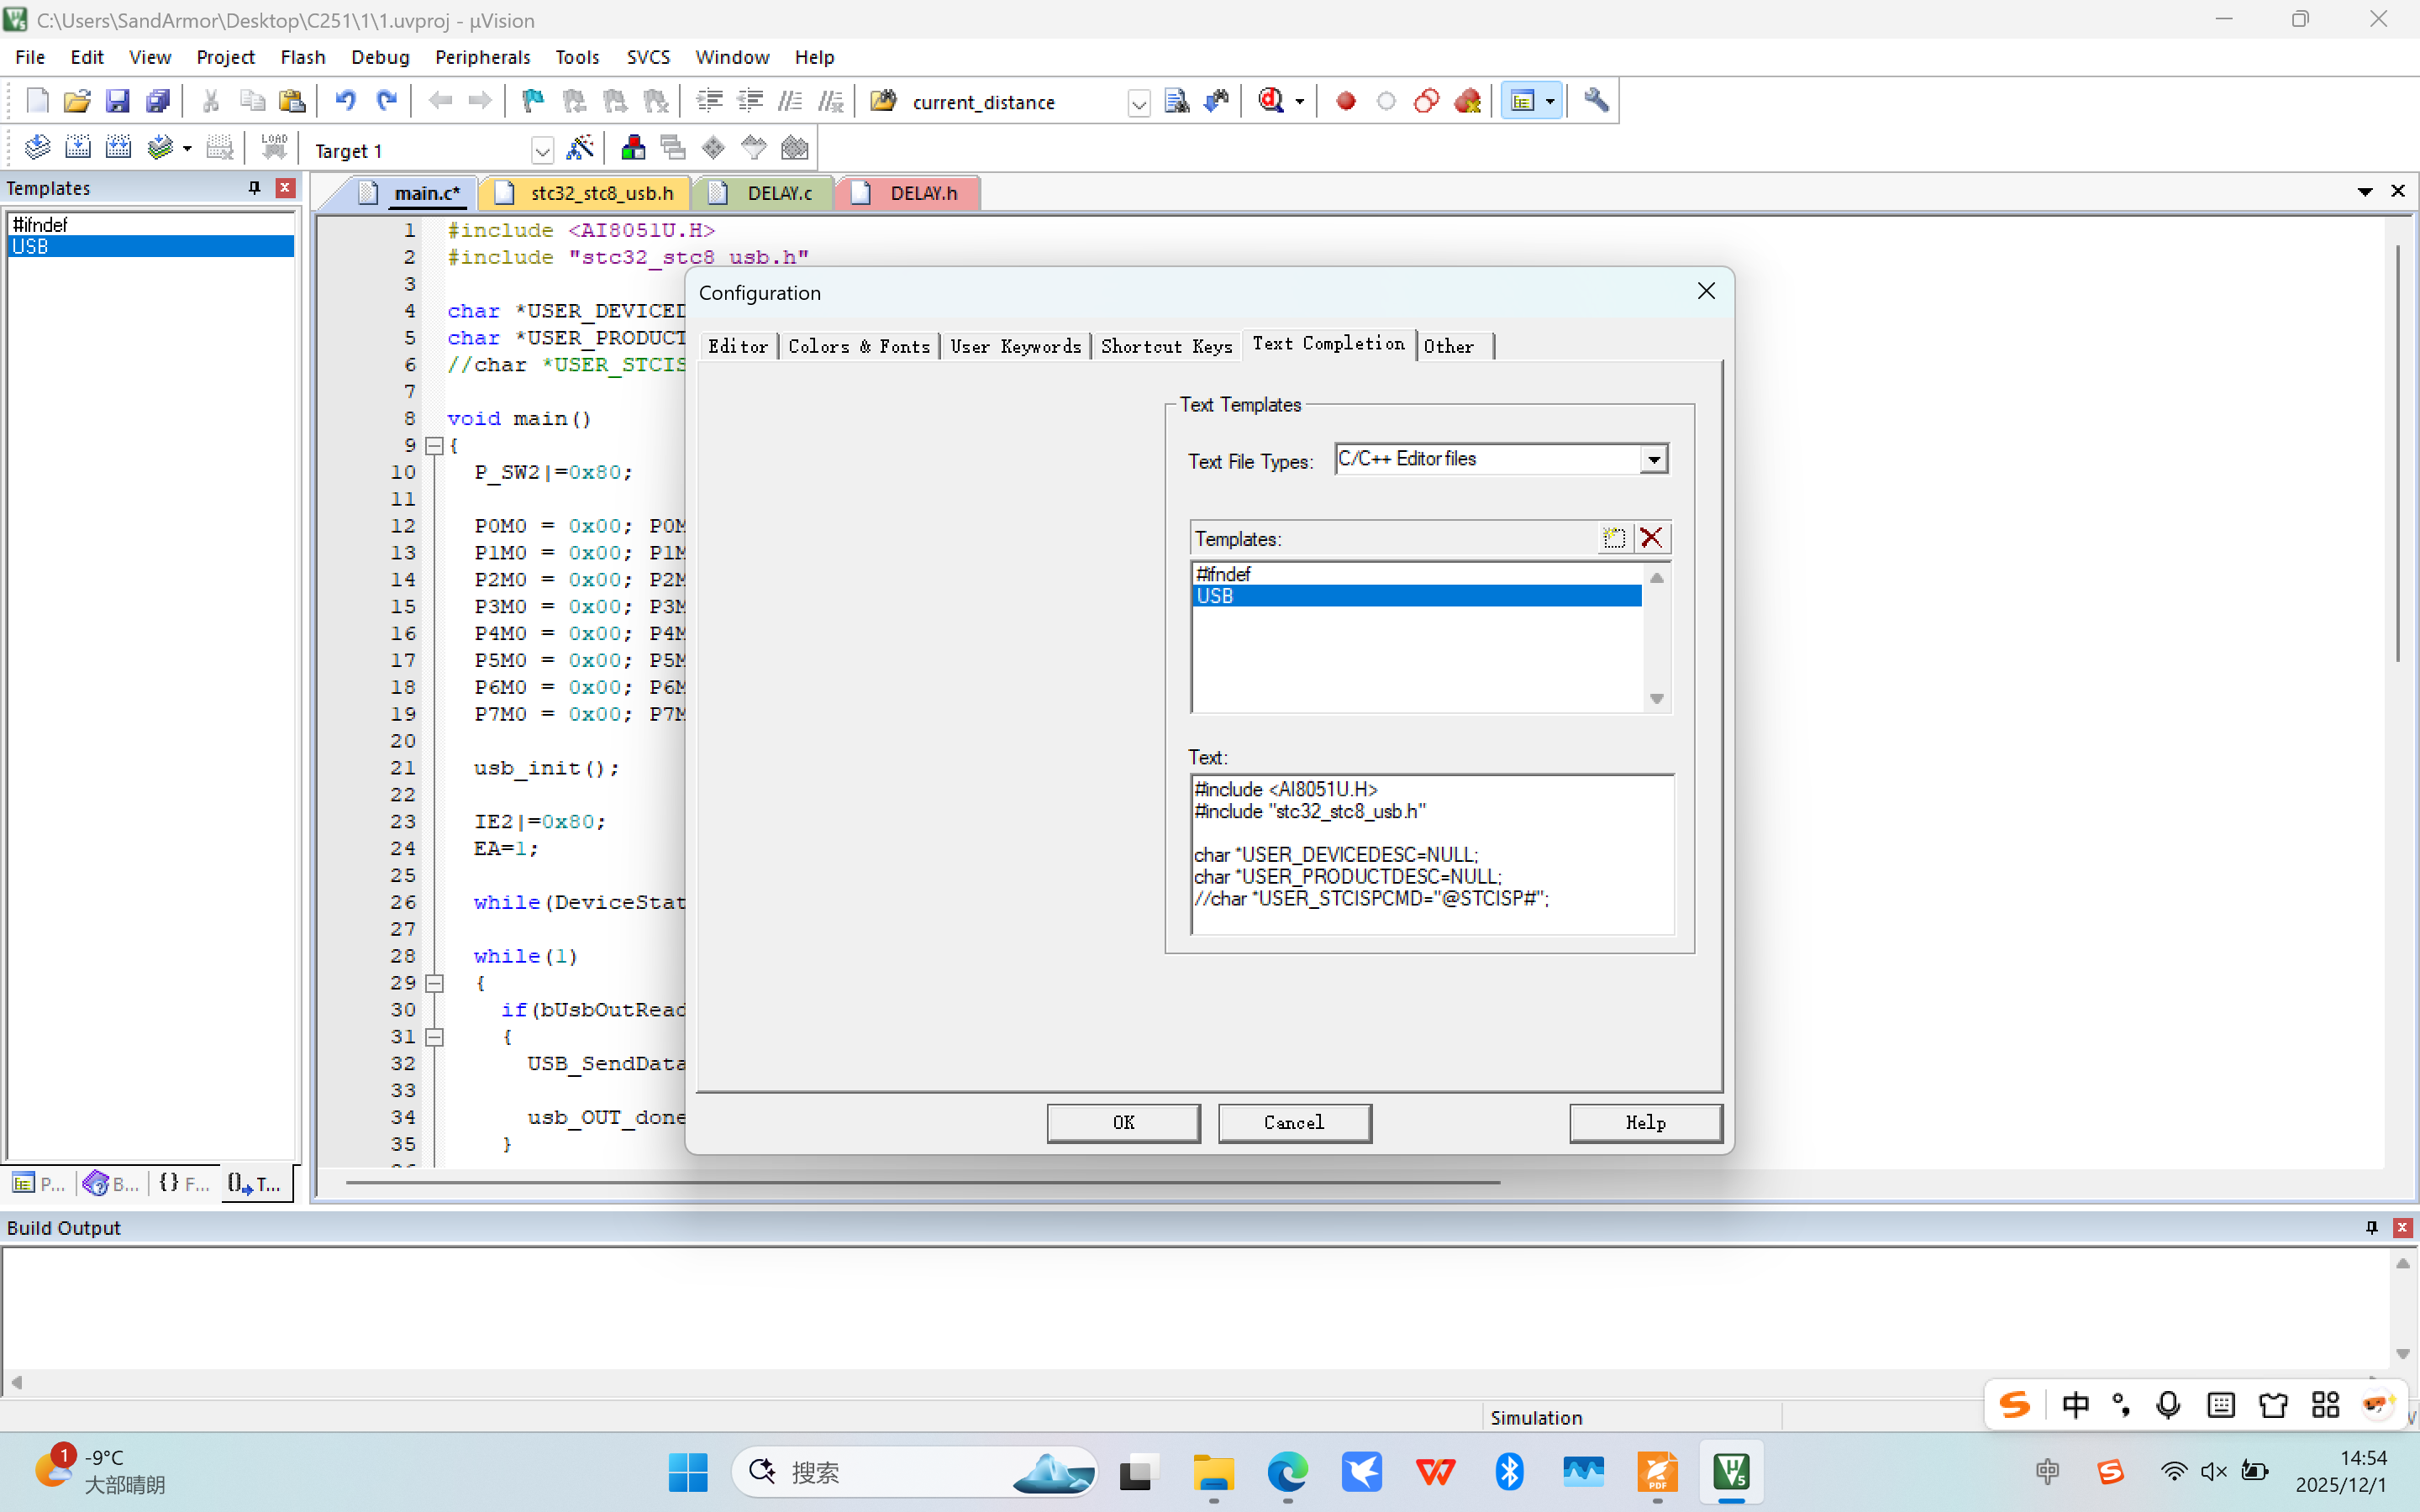Click the Save file toolbar icon
2420x1512 pixels.
click(x=117, y=101)
